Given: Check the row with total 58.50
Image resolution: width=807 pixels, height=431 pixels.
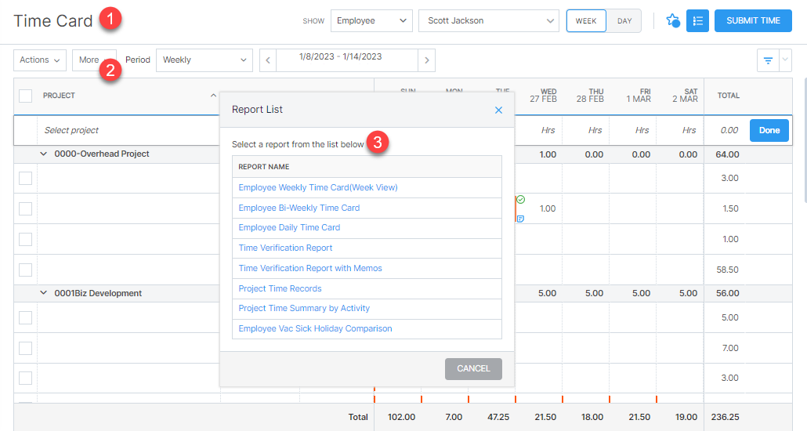Looking at the screenshot, I should pos(25,270).
